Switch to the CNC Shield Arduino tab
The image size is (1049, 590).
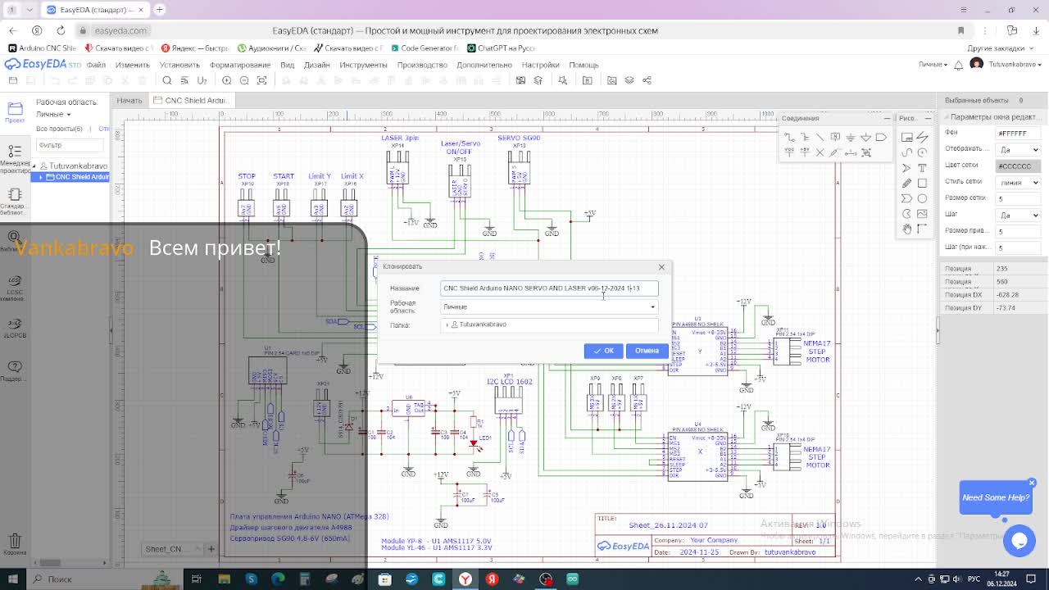click(193, 100)
